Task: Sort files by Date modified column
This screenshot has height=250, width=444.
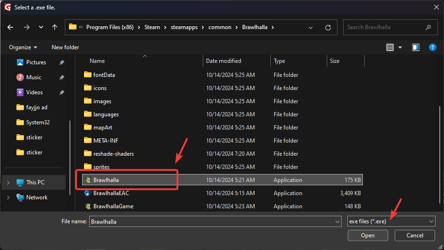Action: coord(223,61)
